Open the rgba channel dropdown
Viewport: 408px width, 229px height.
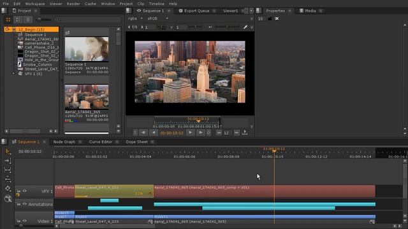pyautogui.click(x=135, y=18)
